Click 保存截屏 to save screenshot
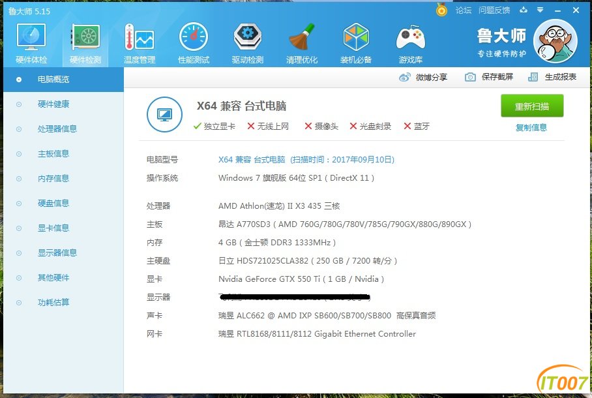Viewport: 592px width, 398px height. pos(488,77)
